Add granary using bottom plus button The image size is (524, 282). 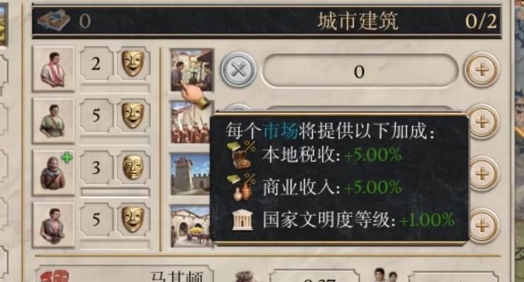tap(483, 226)
